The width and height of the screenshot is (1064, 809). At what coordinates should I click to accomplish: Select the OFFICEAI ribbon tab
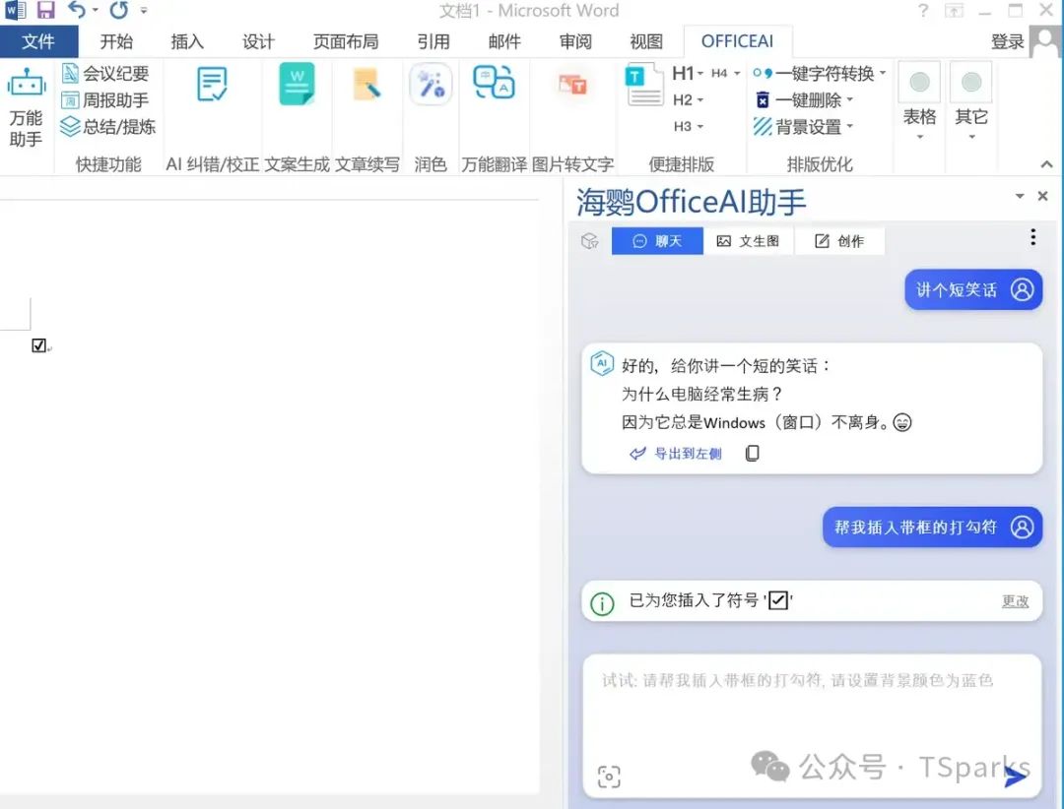click(x=737, y=41)
